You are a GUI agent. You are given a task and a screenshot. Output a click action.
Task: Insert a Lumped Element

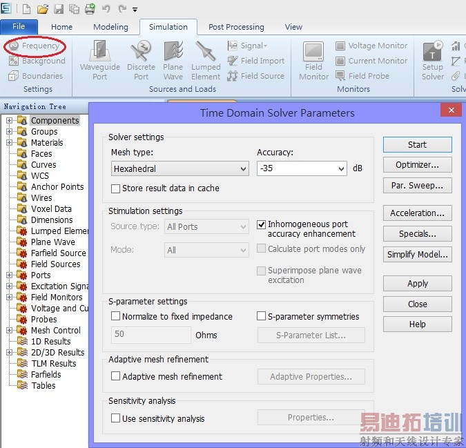point(206,60)
